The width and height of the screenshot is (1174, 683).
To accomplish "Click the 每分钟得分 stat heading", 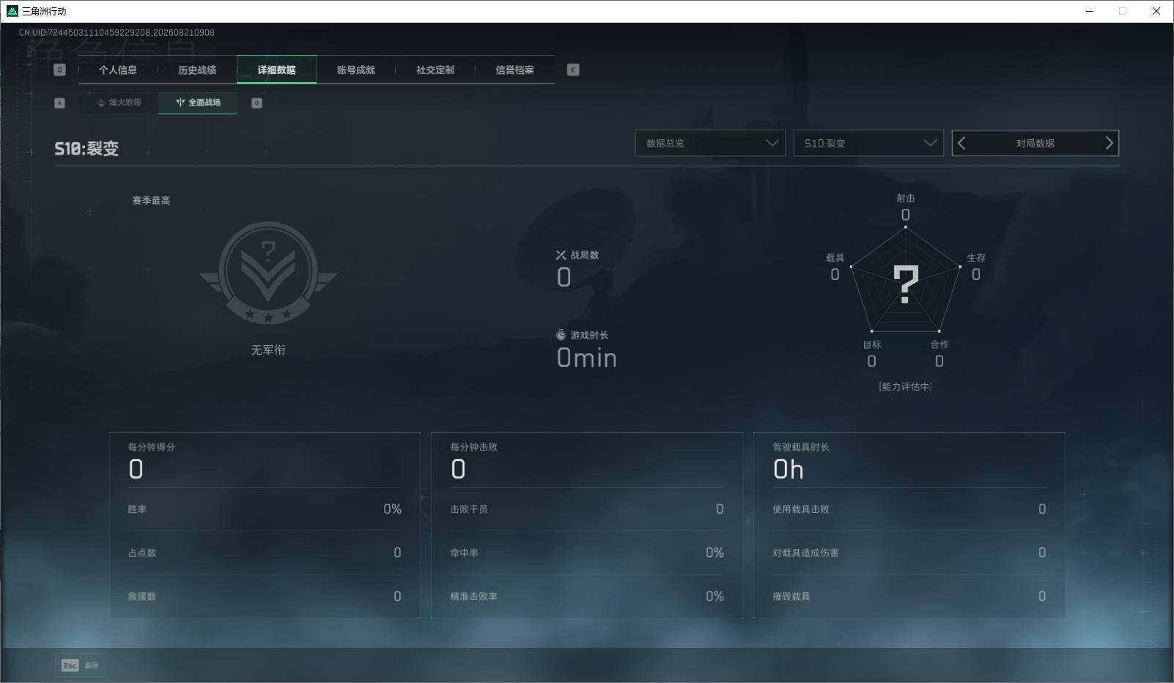I will [x=152, y=447].
